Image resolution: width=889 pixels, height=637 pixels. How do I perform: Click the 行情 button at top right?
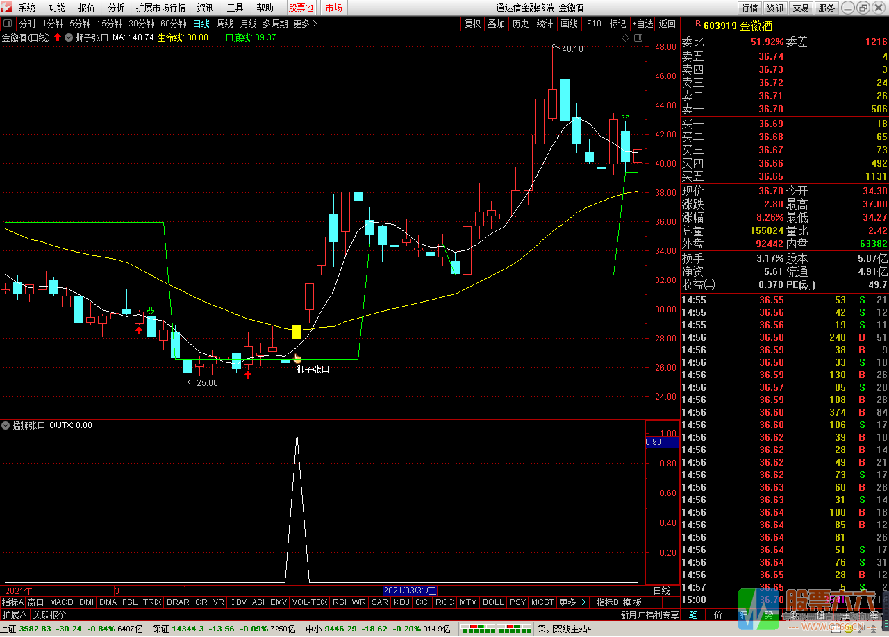point(749,8)
